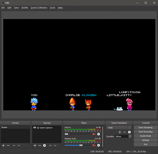The height and width of the screenshot is (154, 158).
Task: Add a new source with plus icon
Action: [x=35, y=146]
